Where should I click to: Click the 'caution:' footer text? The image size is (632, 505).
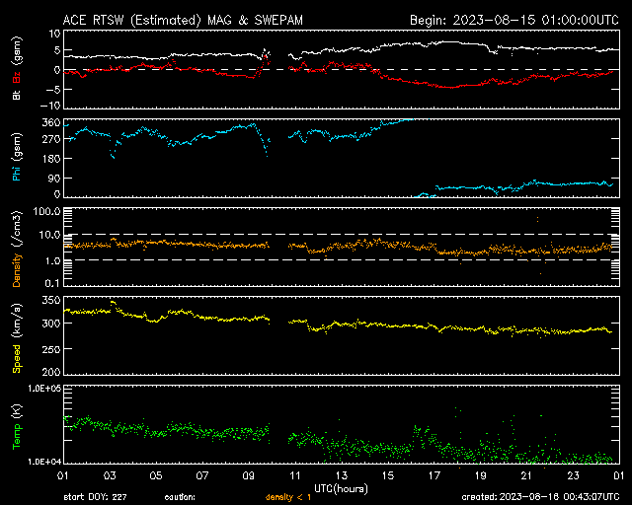180,497
